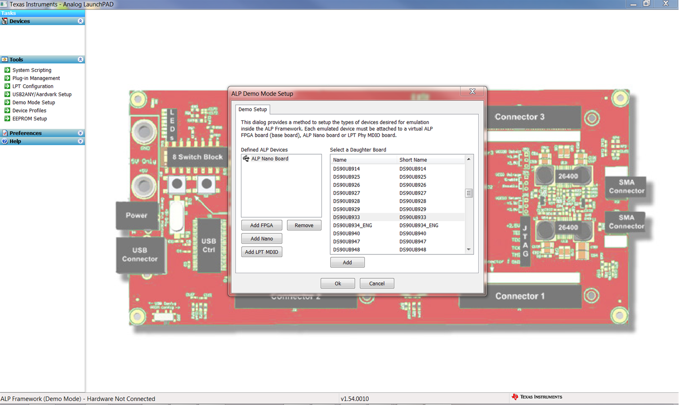Open USB2ANY/Aardvark Setup via its icon
The height and width of the screenshot is (405, 679).
point(8,94)
